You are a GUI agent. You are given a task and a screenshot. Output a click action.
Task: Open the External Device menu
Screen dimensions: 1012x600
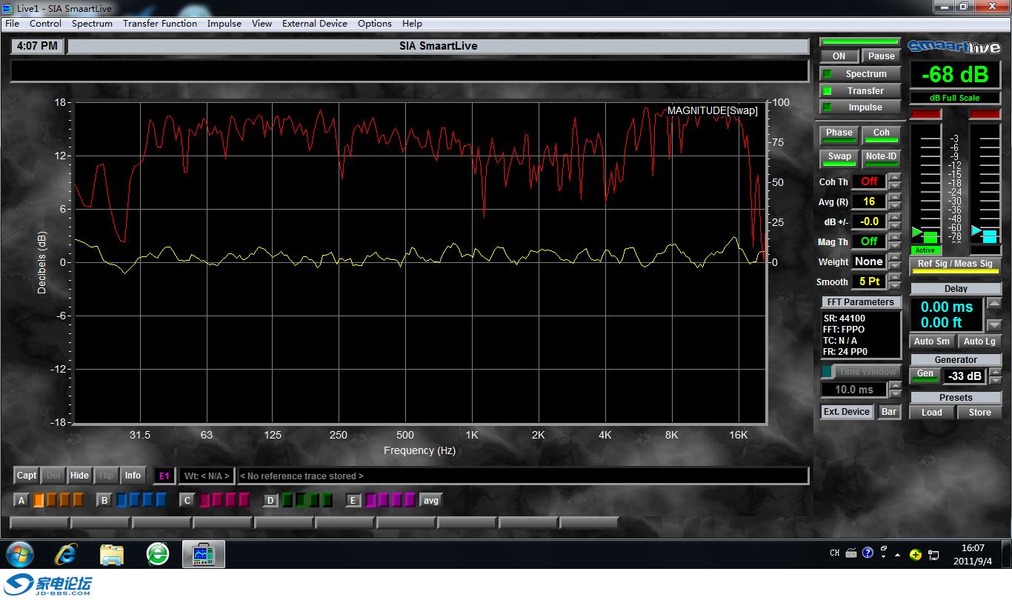tap(314, 23)
